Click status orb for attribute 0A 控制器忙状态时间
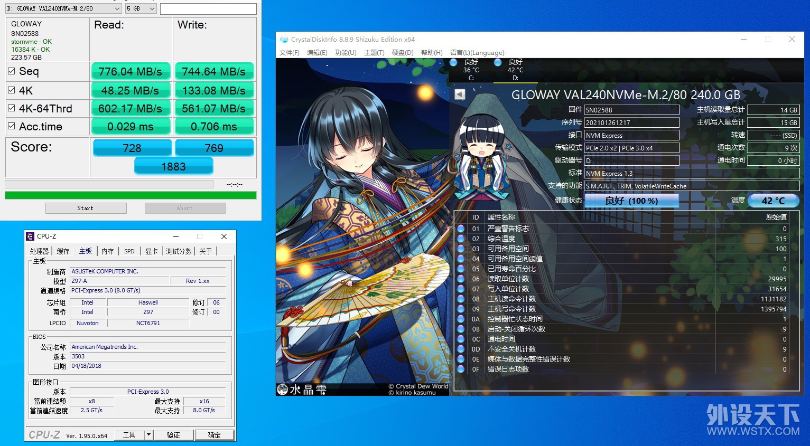 point(461,319)
